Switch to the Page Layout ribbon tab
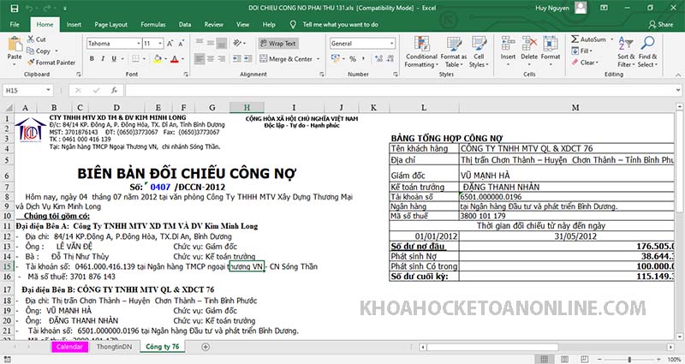The image size is (685, 364). [111, 25]
